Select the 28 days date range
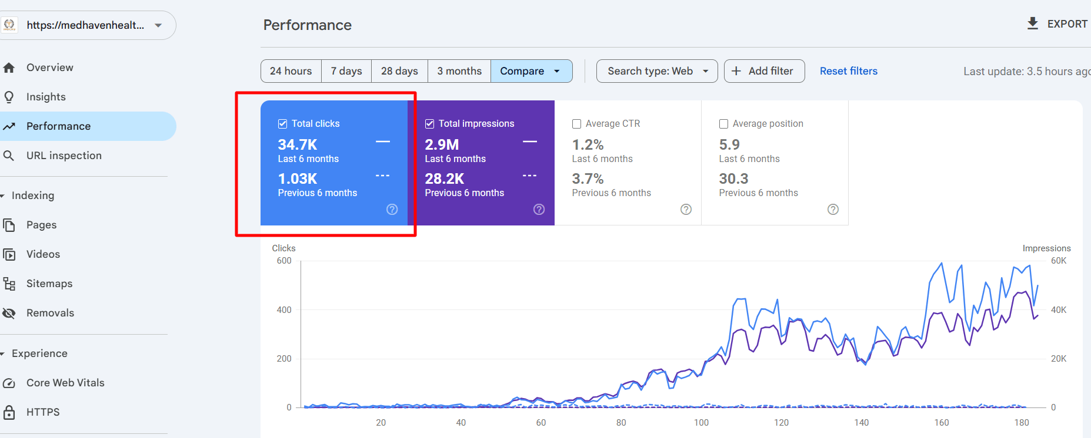 pos(399,71)
